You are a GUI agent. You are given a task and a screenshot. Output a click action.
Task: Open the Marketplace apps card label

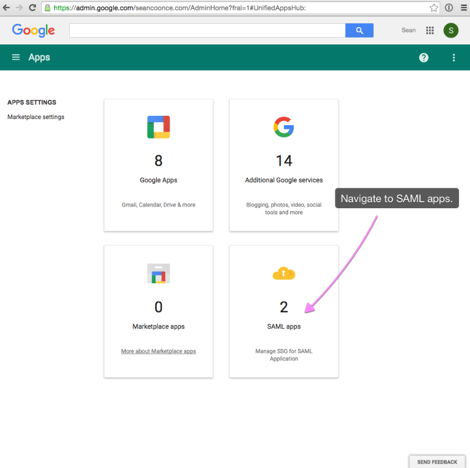coord(159,326)
